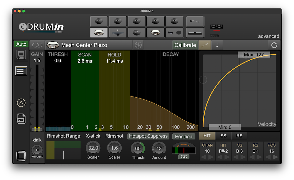Click the Min: 0 velocity handle
The image size is (294, 180).
pos(225,127)
